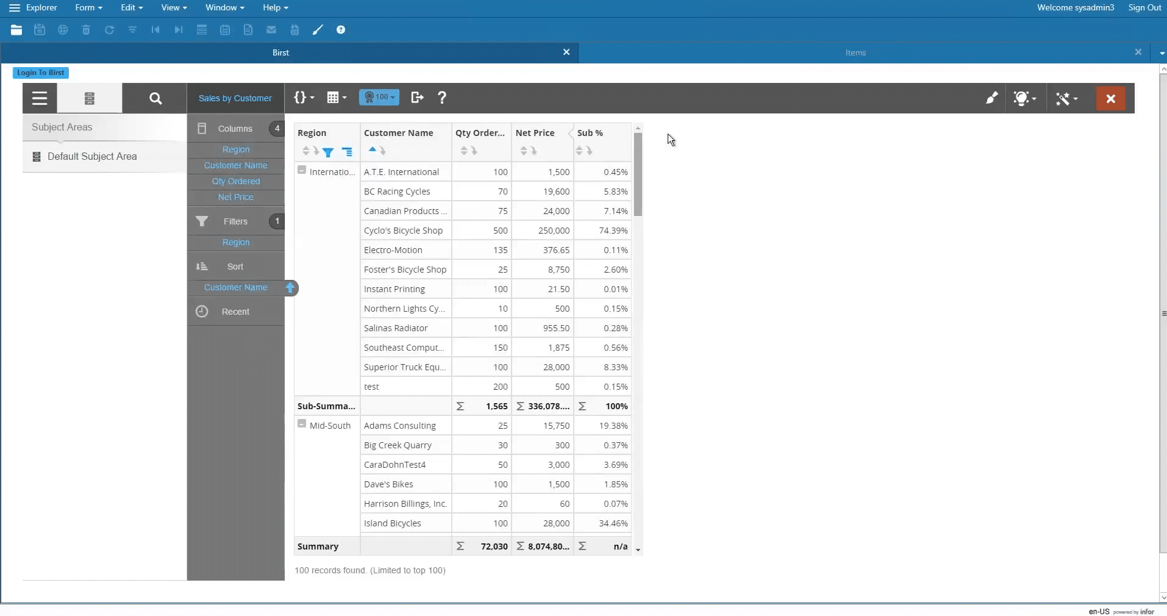Select Default Subject Area item
Viewport: 1167px width, 616px height.
[92, 157]
